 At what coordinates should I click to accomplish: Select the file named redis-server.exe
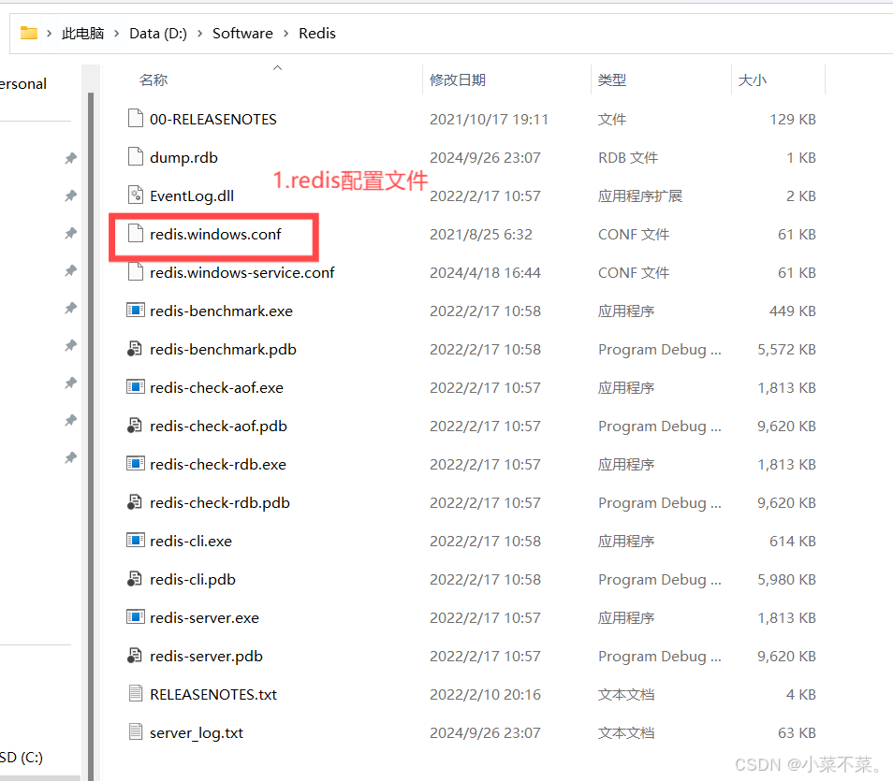pos(204,618)
